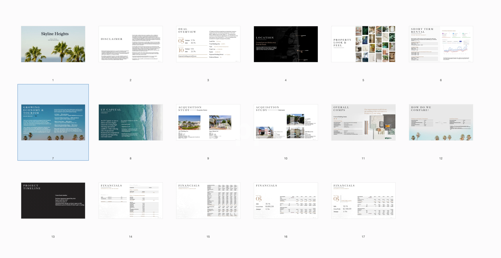Select the Financials slide numbered 16

[x=286, y=200]
